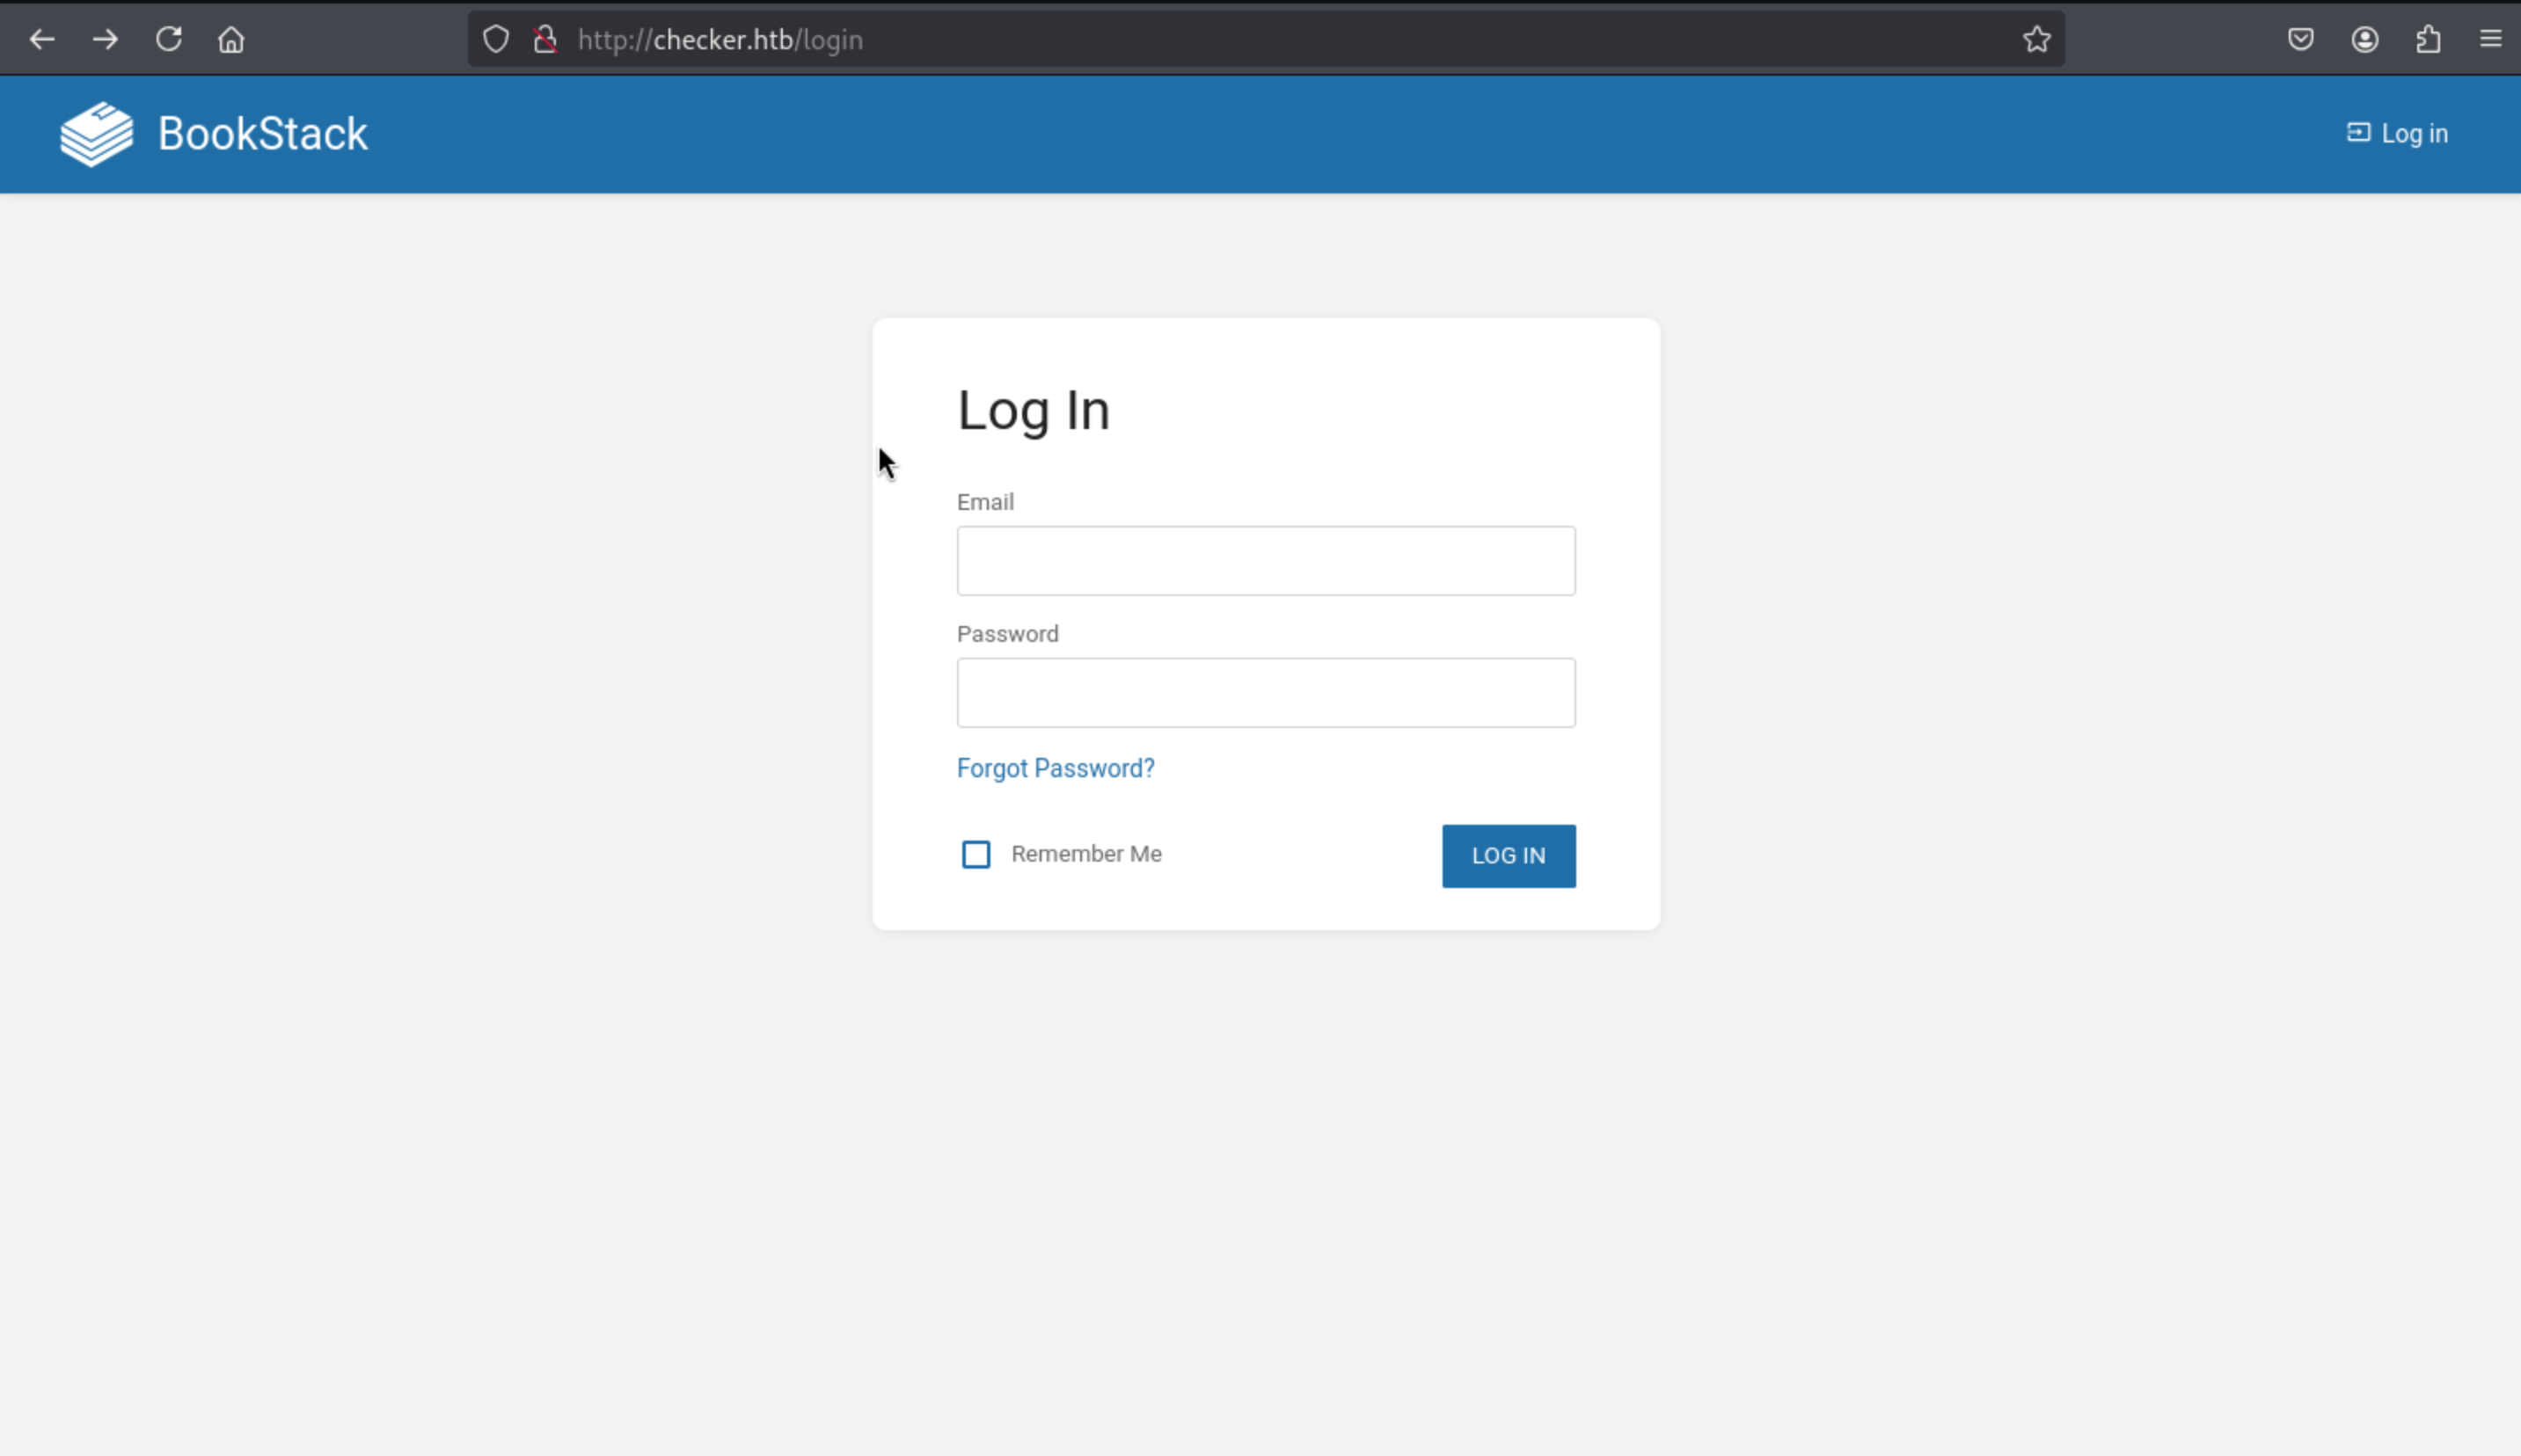
Task: Open the browser extensions puzzle icon
Action: point(2428,40)
